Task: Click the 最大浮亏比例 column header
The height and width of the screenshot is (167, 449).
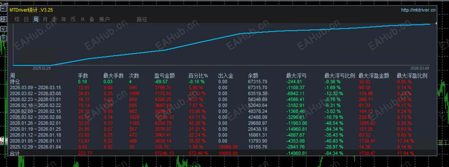Action: (x=340, y=75)
